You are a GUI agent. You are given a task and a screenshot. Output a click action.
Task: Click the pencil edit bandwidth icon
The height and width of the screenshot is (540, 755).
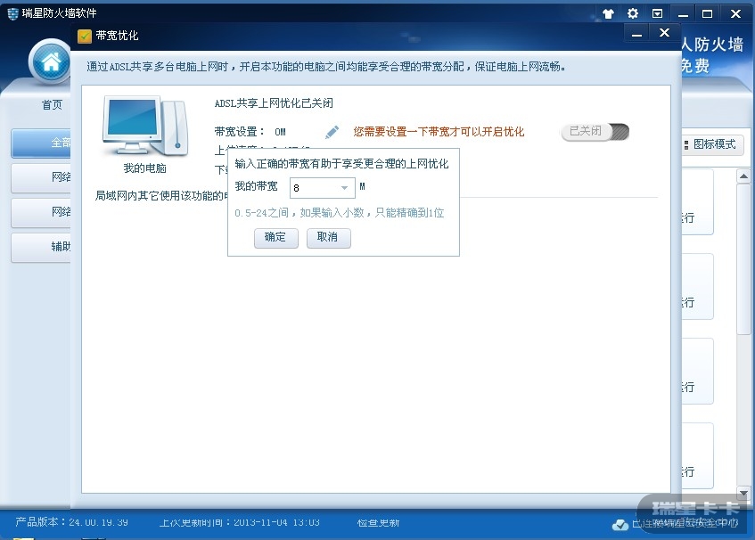[x=332, y=132]
